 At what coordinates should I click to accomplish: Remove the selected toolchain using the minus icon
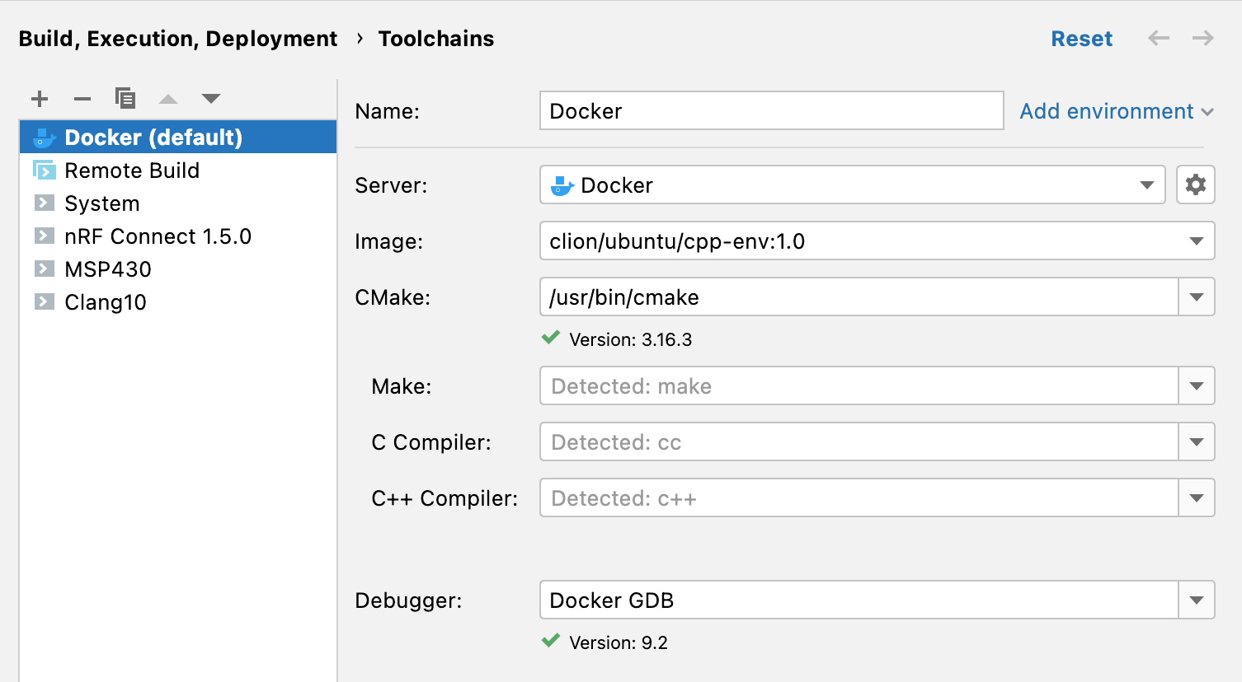pos(82,98)
